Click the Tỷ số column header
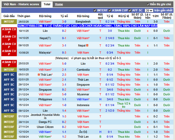The height and width of the screenshot is (140, 175). (x=64, y=16)
